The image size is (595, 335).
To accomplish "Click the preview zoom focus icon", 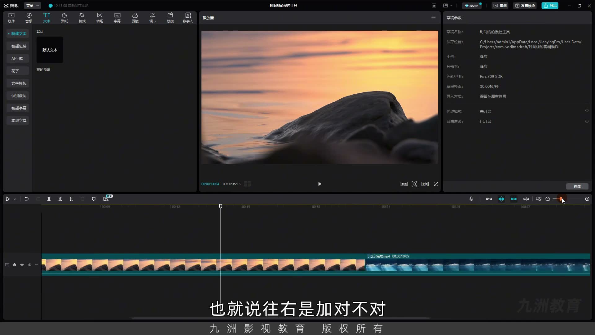I will coord(414,184).
